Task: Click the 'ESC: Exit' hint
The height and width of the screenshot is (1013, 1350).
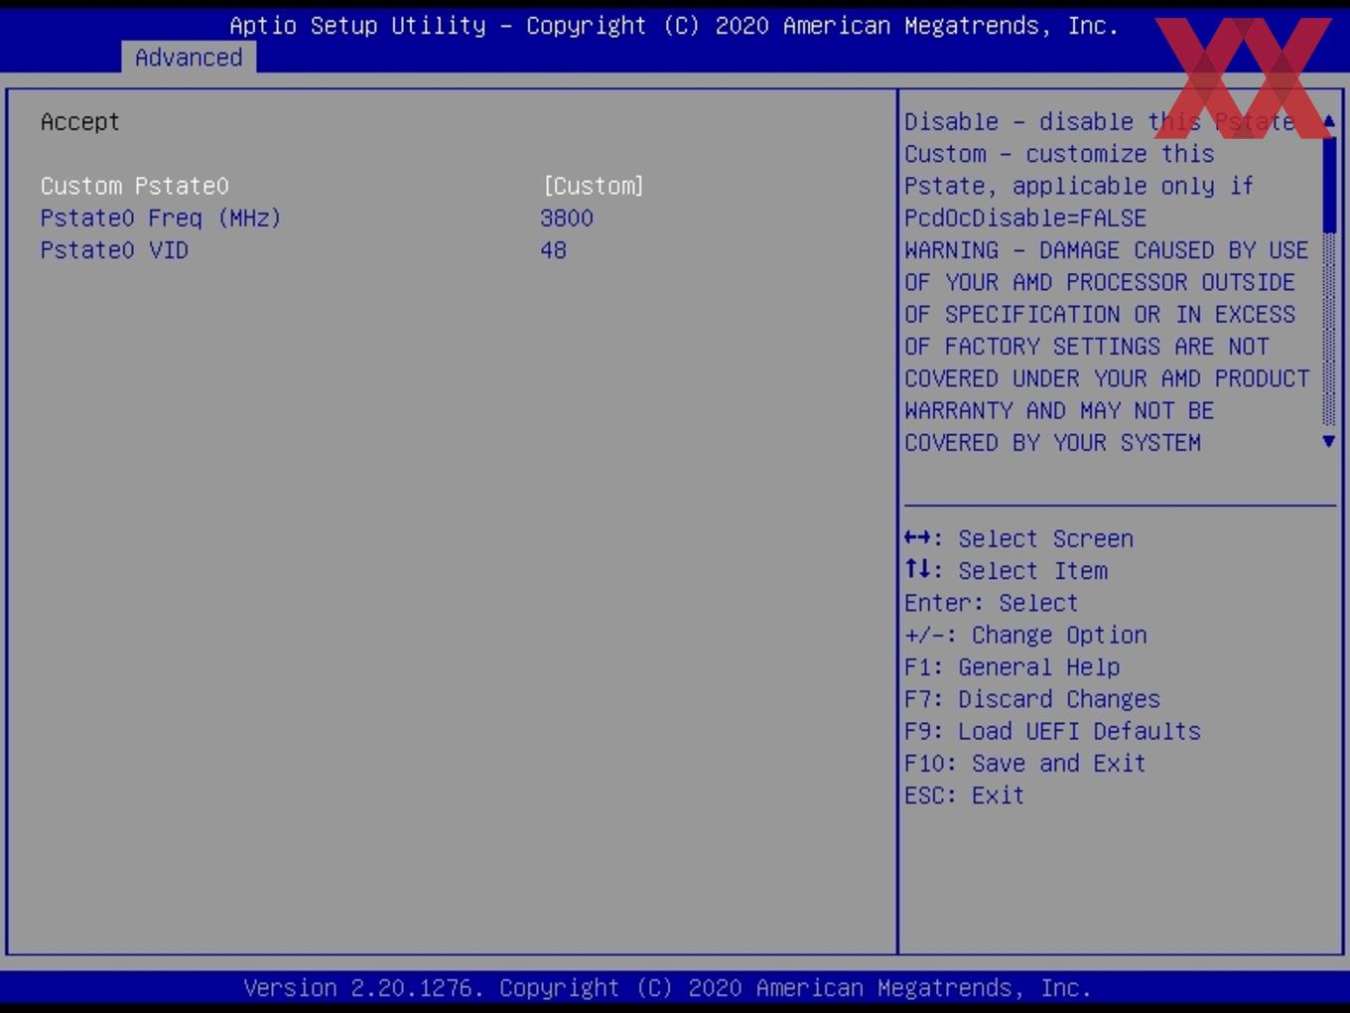Action: 964,796
